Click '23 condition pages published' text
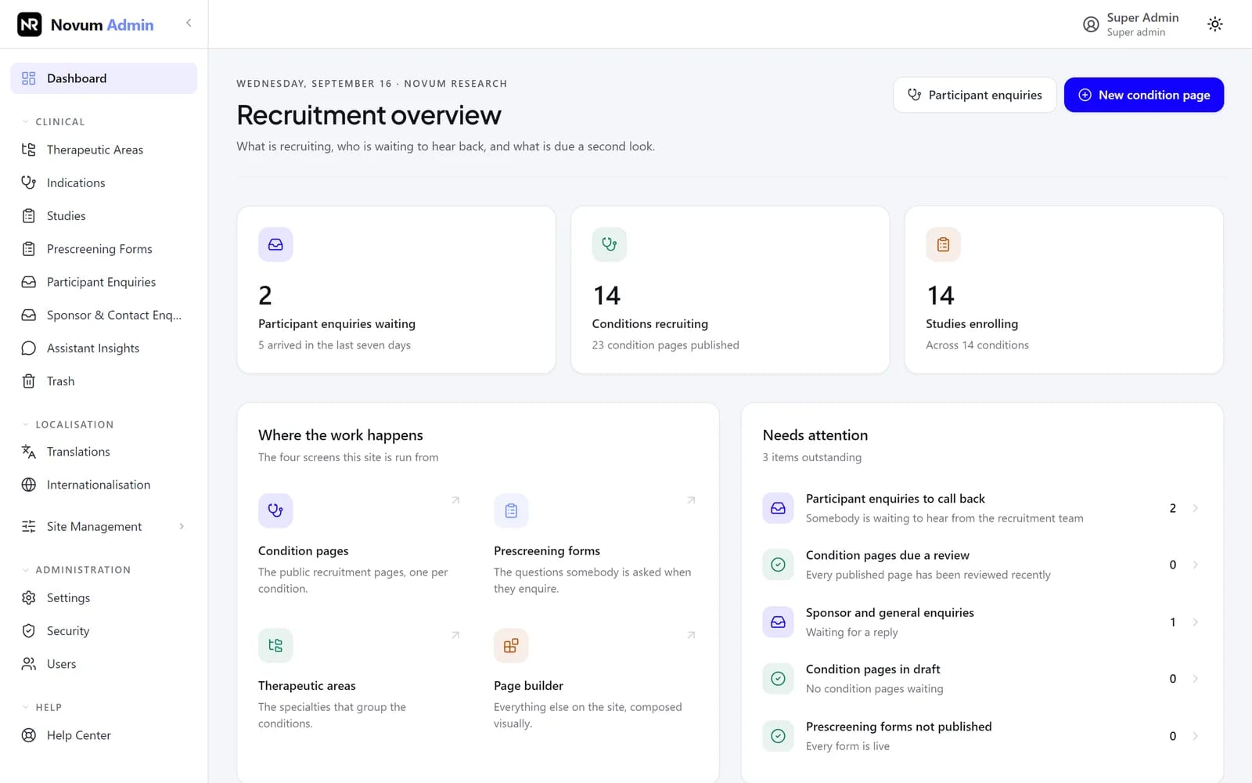1252x783 pixels. [x=665, y=345]
